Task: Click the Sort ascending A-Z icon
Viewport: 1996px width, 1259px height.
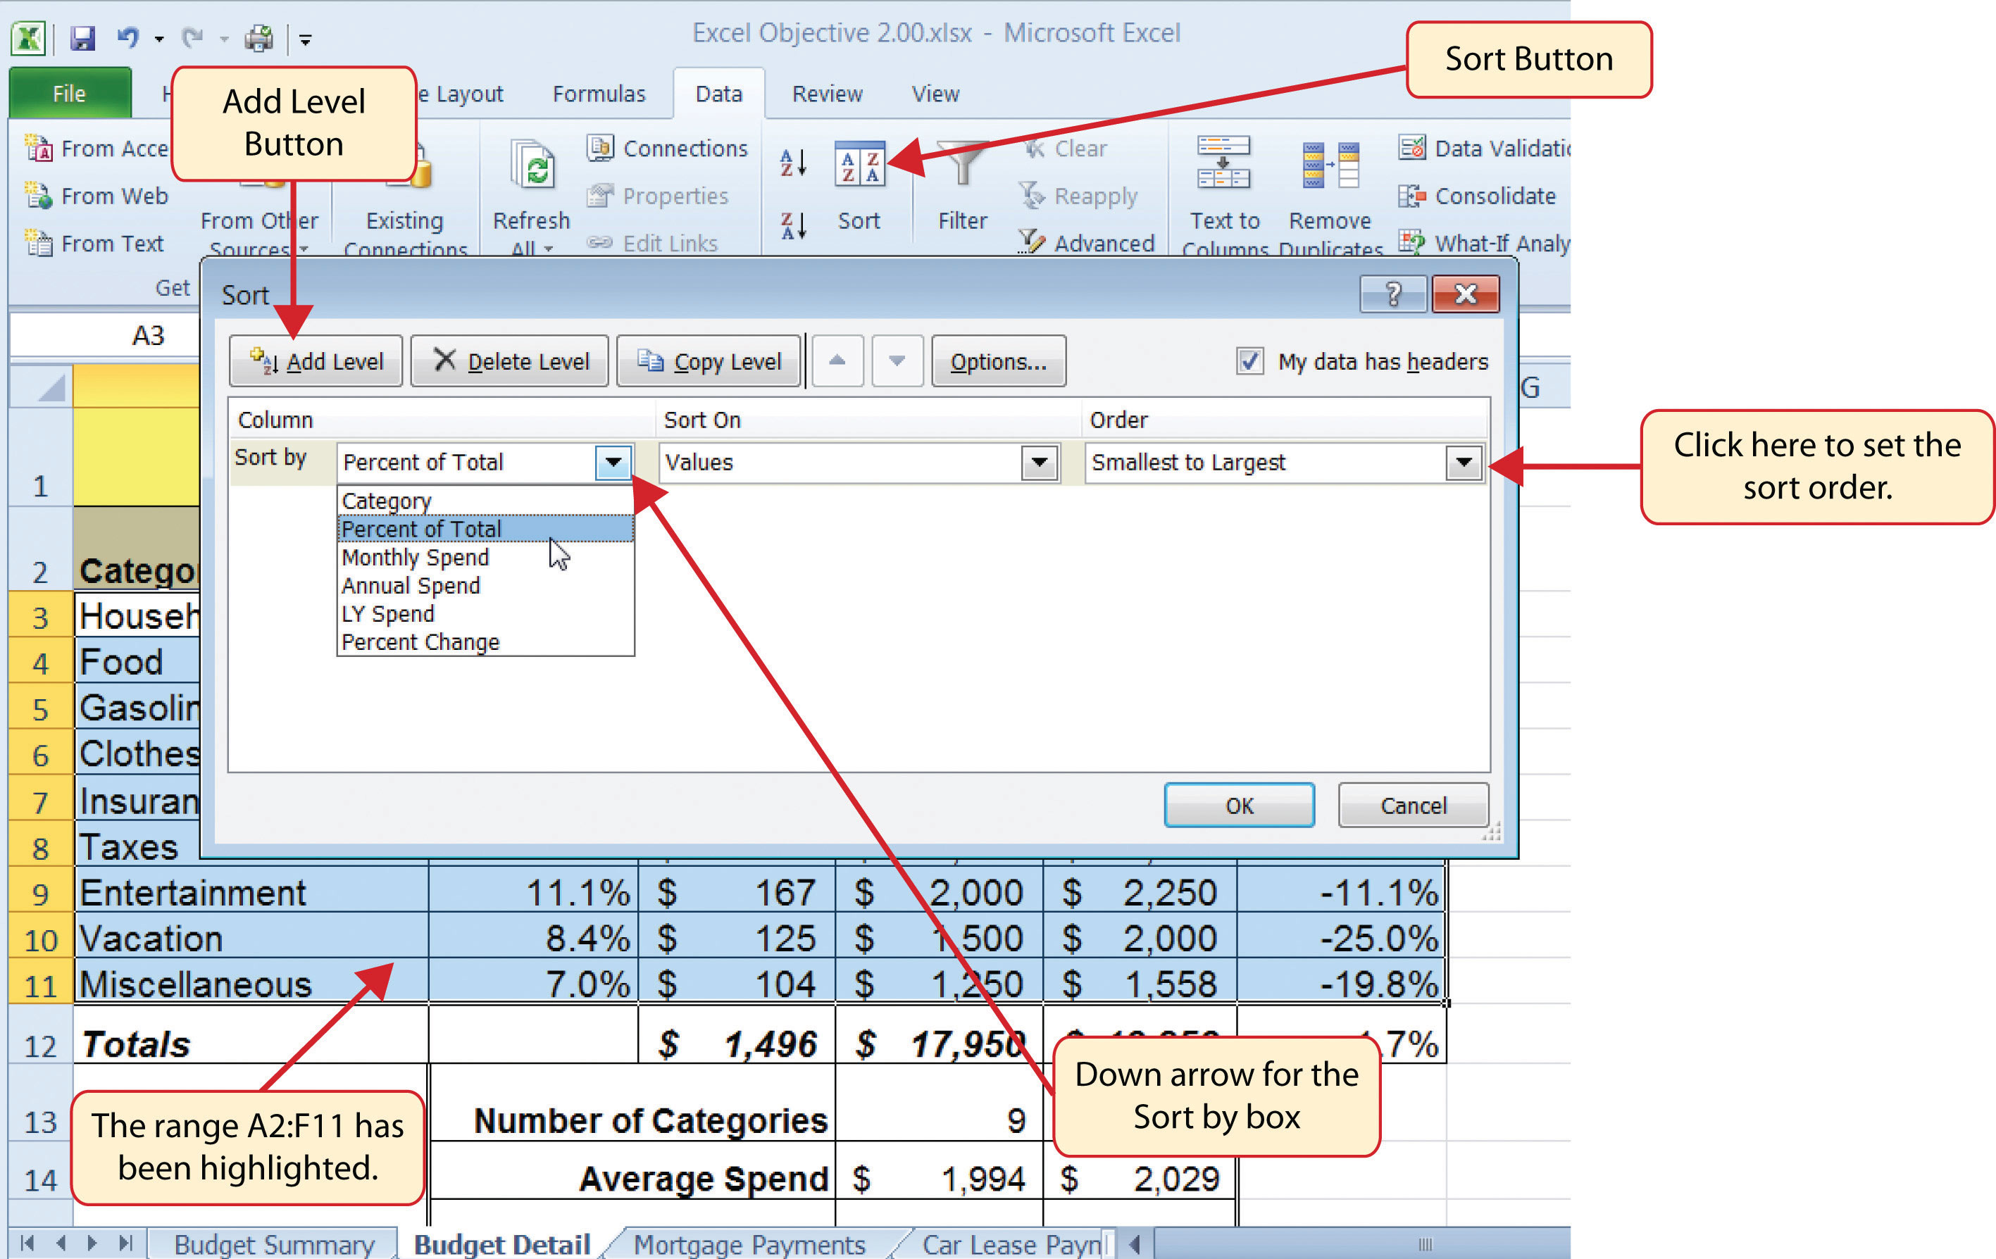Action: click(x=794, y=161)
